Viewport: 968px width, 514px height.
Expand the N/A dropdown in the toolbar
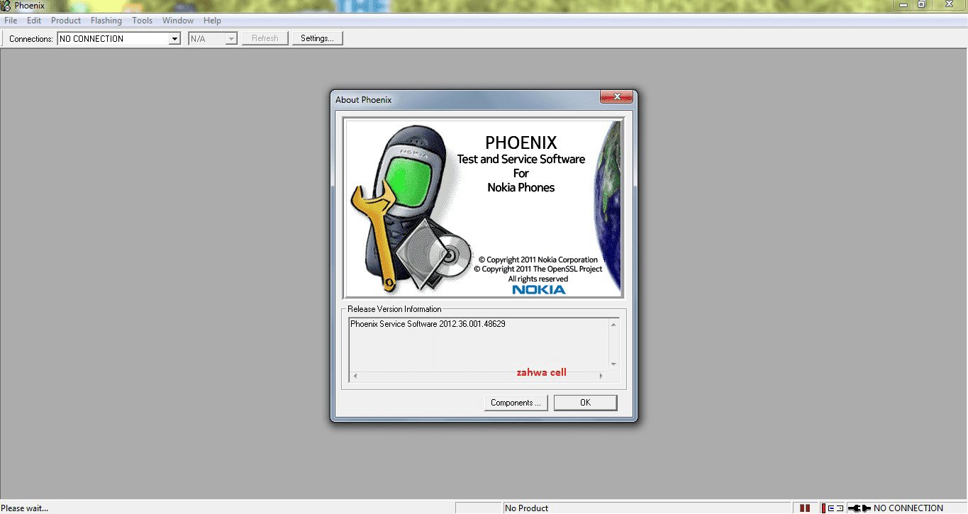click(230, 39)
